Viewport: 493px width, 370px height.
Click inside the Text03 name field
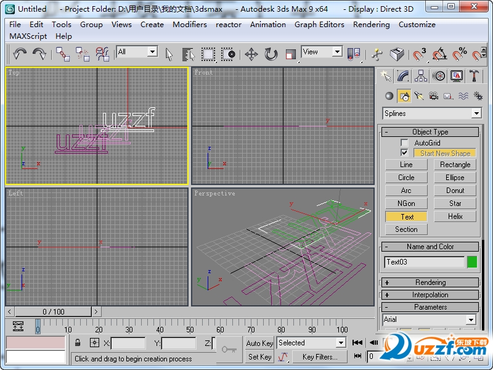pos(423,262)
